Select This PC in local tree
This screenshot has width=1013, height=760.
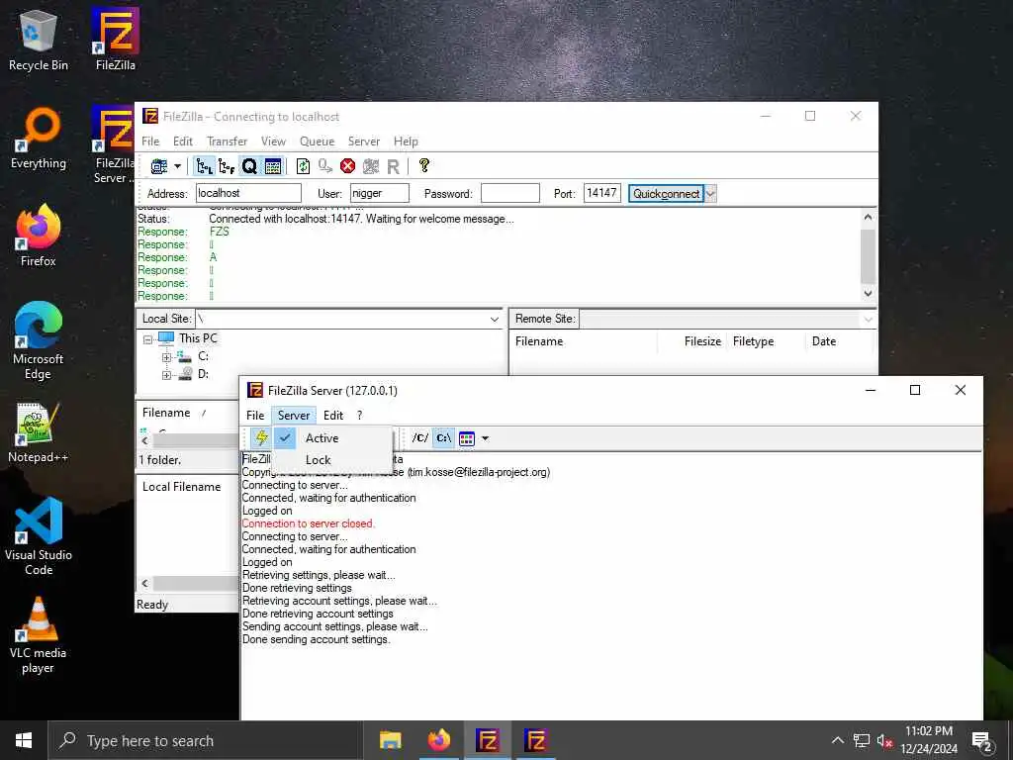[x=198, y=338]
